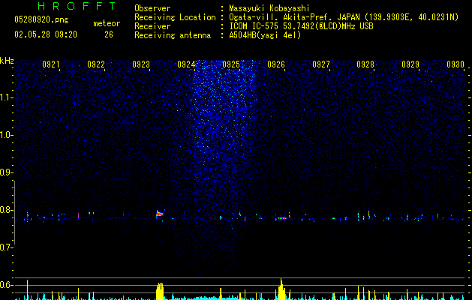Click the 0927 time marker
Viewport: 472px width, 300px height.
point(321,64)
